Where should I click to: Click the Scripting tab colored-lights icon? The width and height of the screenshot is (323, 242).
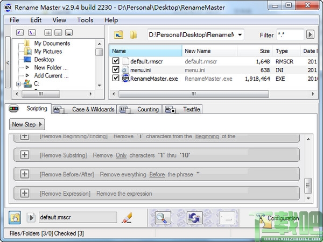tap(14, 109)
